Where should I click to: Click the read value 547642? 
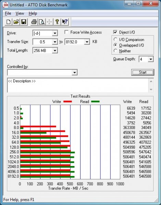(145, 152)
